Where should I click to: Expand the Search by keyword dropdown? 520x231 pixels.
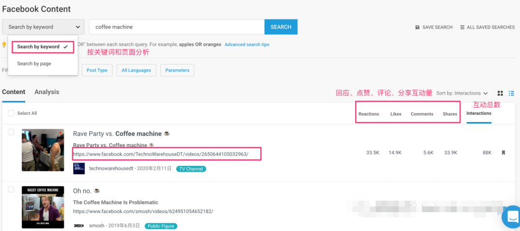point(43,27)
